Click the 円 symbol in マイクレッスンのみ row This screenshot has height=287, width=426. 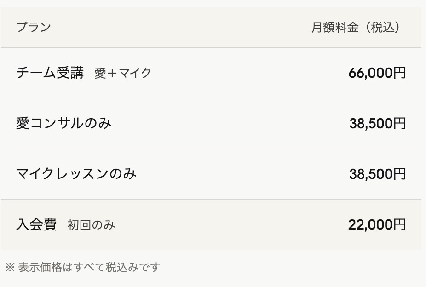click(400, 174)
